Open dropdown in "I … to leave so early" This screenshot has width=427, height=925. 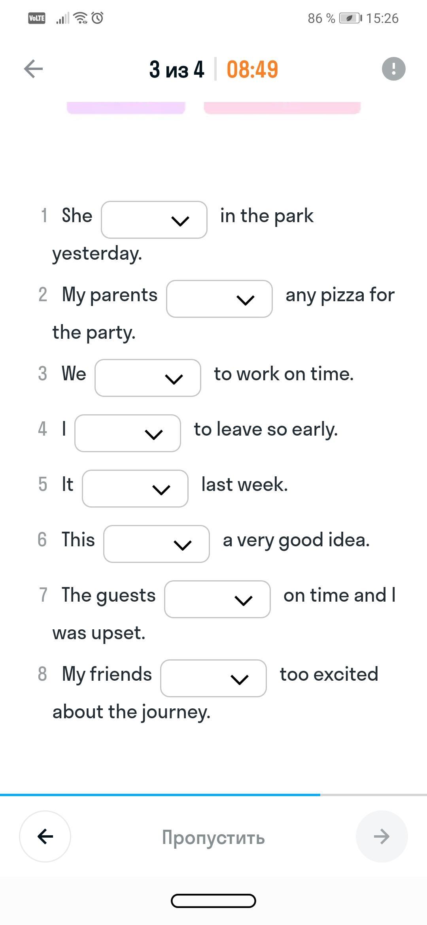pos(128,433)
